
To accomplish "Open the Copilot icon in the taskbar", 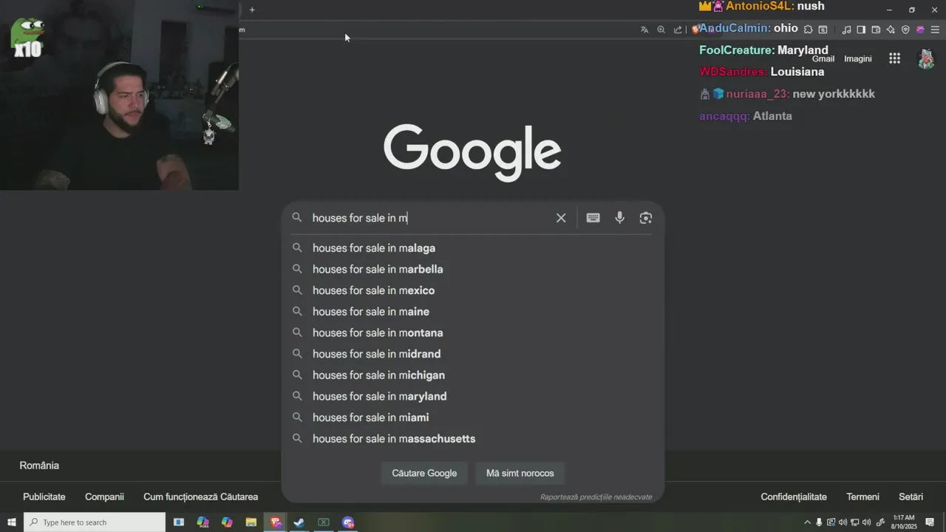I will pos(227,522).
